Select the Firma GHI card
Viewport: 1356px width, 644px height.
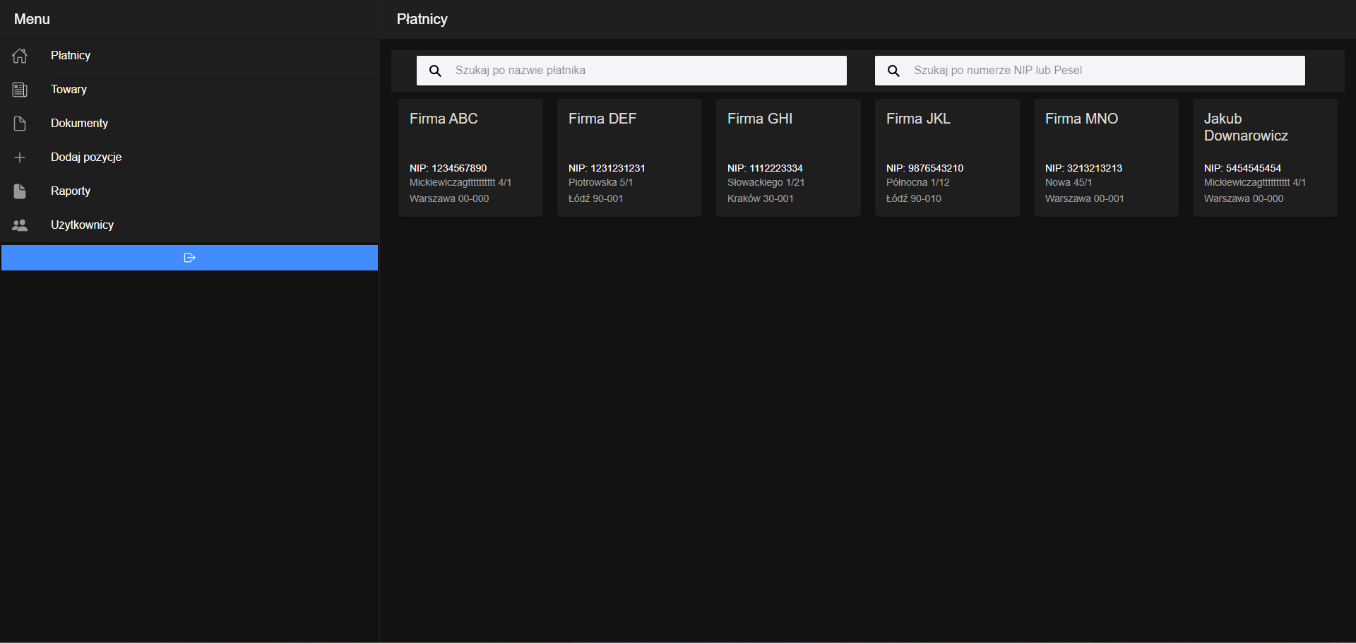click(787, 157)
